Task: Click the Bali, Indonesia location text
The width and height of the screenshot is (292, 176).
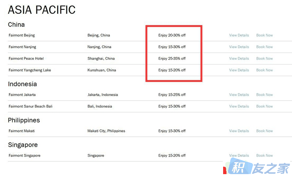Action: 100,106
